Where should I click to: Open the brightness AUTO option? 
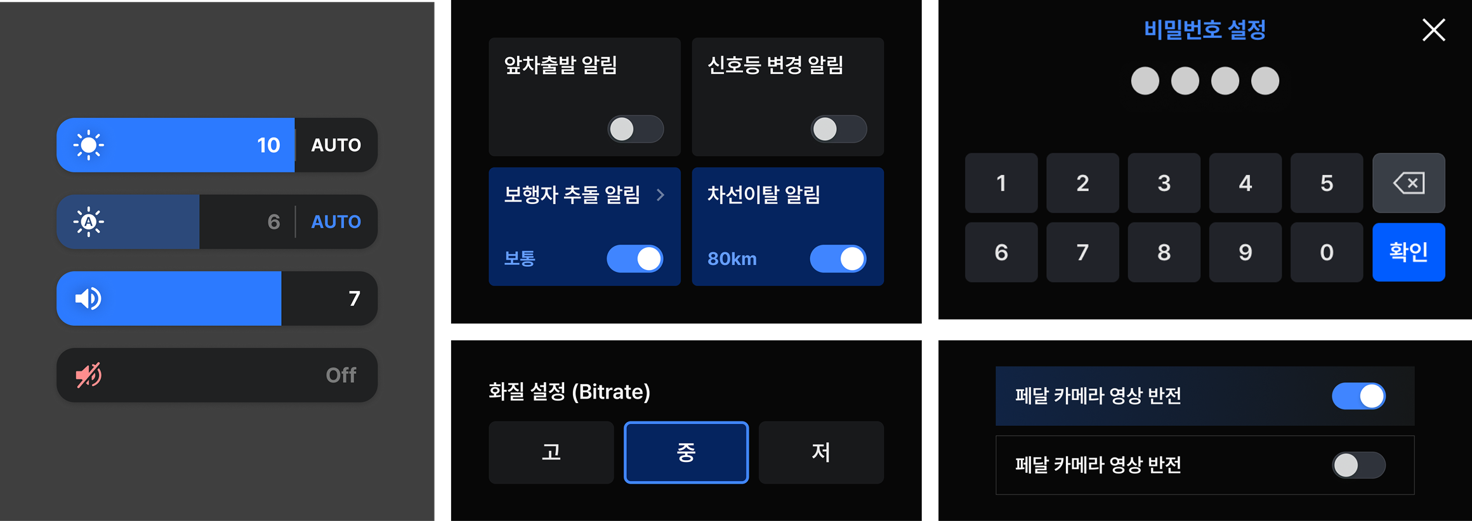click(336, 145)
